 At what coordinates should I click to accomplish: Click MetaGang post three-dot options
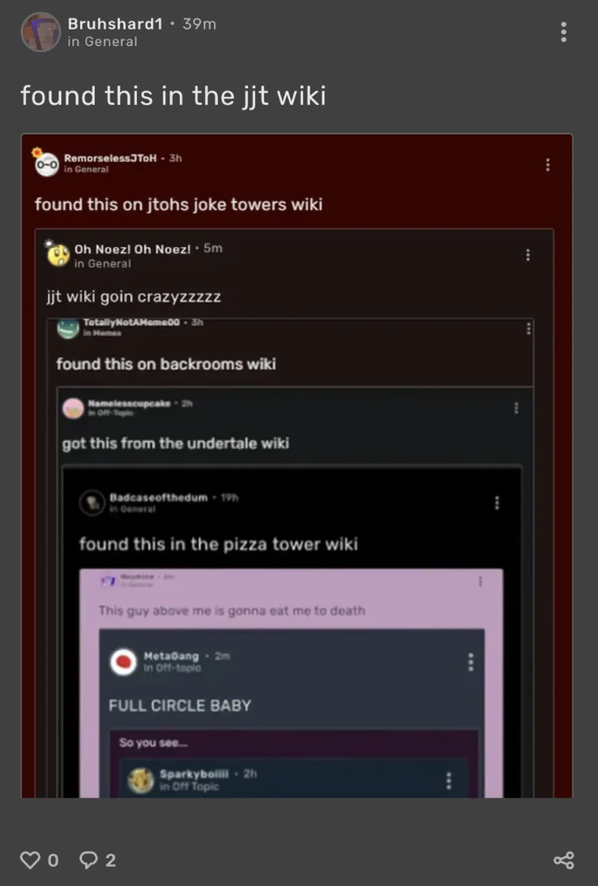[470, 662]
